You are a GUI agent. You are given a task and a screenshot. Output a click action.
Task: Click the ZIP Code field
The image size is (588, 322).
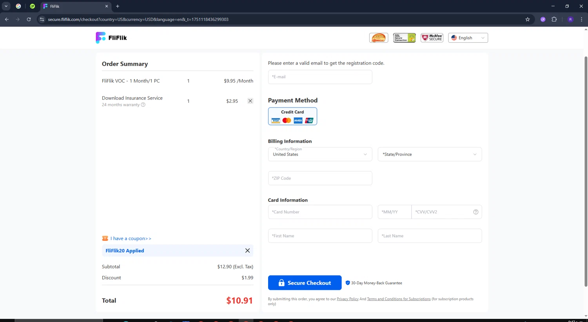pos(320,178)
